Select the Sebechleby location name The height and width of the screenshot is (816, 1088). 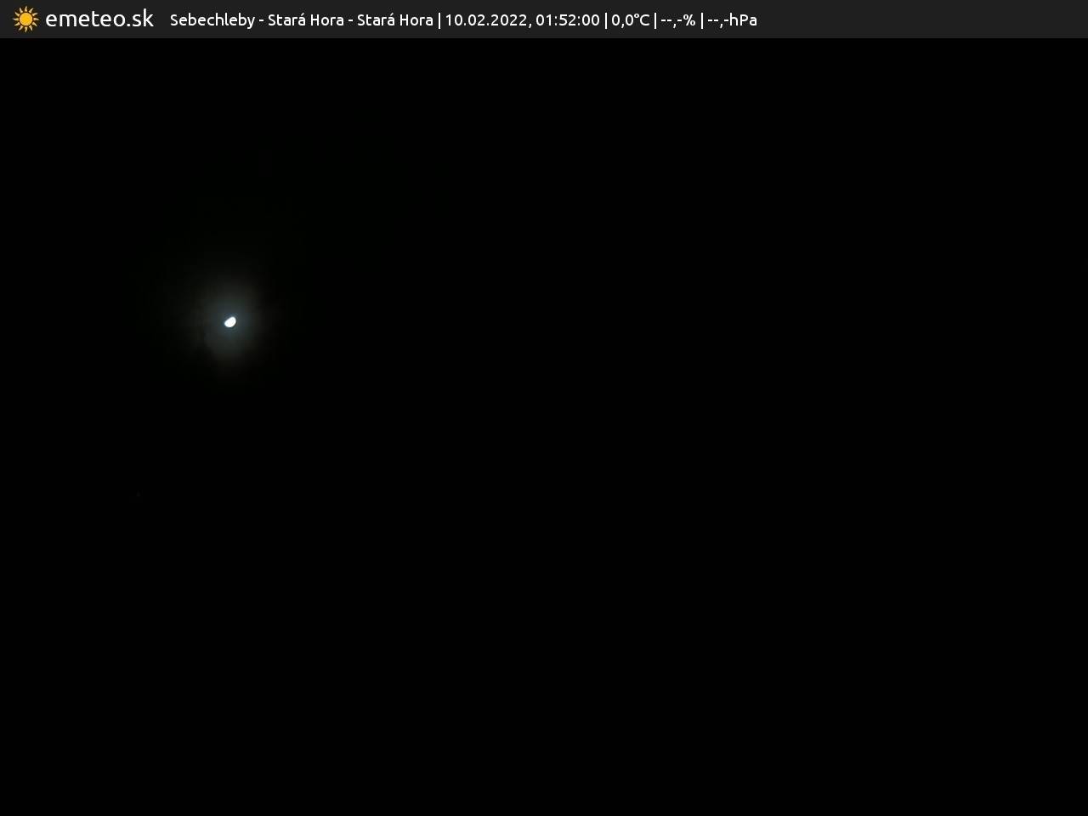212,20
